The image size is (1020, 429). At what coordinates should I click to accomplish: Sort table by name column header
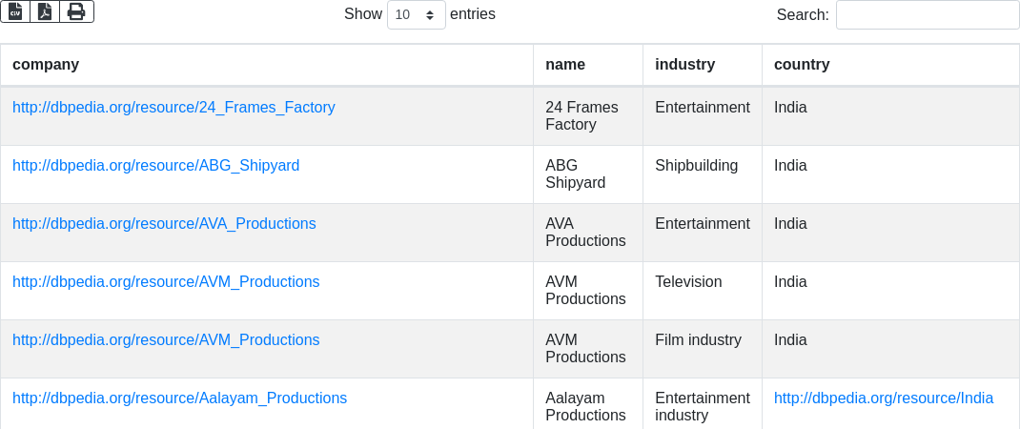(565, 65)
